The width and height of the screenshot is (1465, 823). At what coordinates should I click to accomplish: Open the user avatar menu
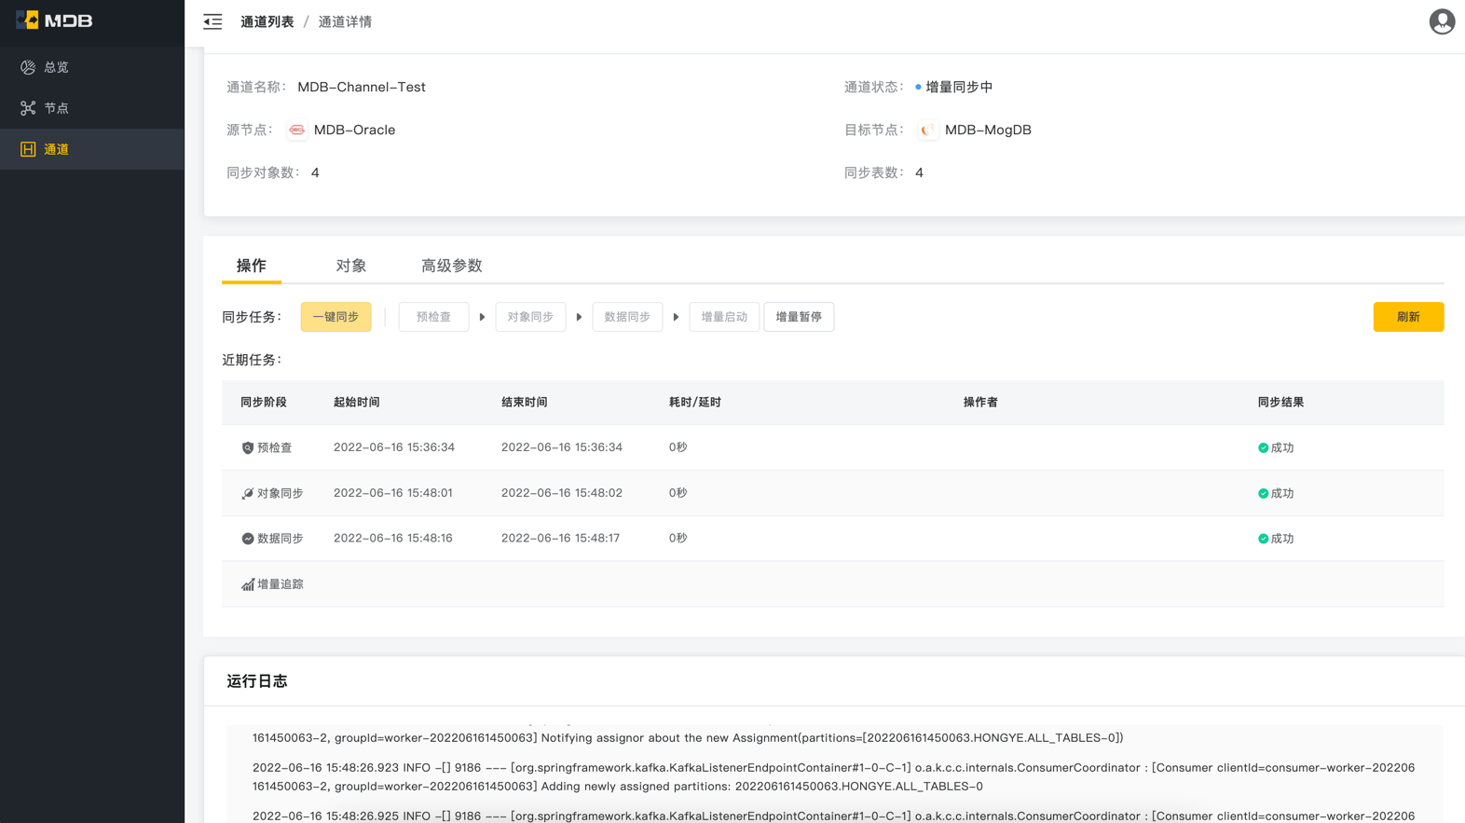click(x=1442, y=21)
